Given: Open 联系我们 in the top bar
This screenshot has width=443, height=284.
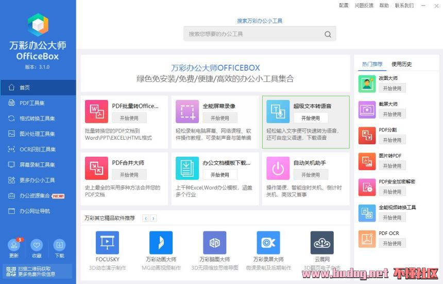Looking at the screenshot, I should (x=404, y=5).
